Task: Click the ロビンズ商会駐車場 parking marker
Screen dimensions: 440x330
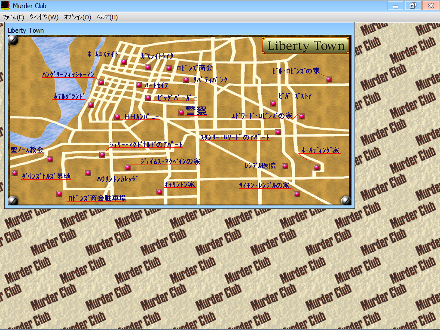Action: coord(59,194)
